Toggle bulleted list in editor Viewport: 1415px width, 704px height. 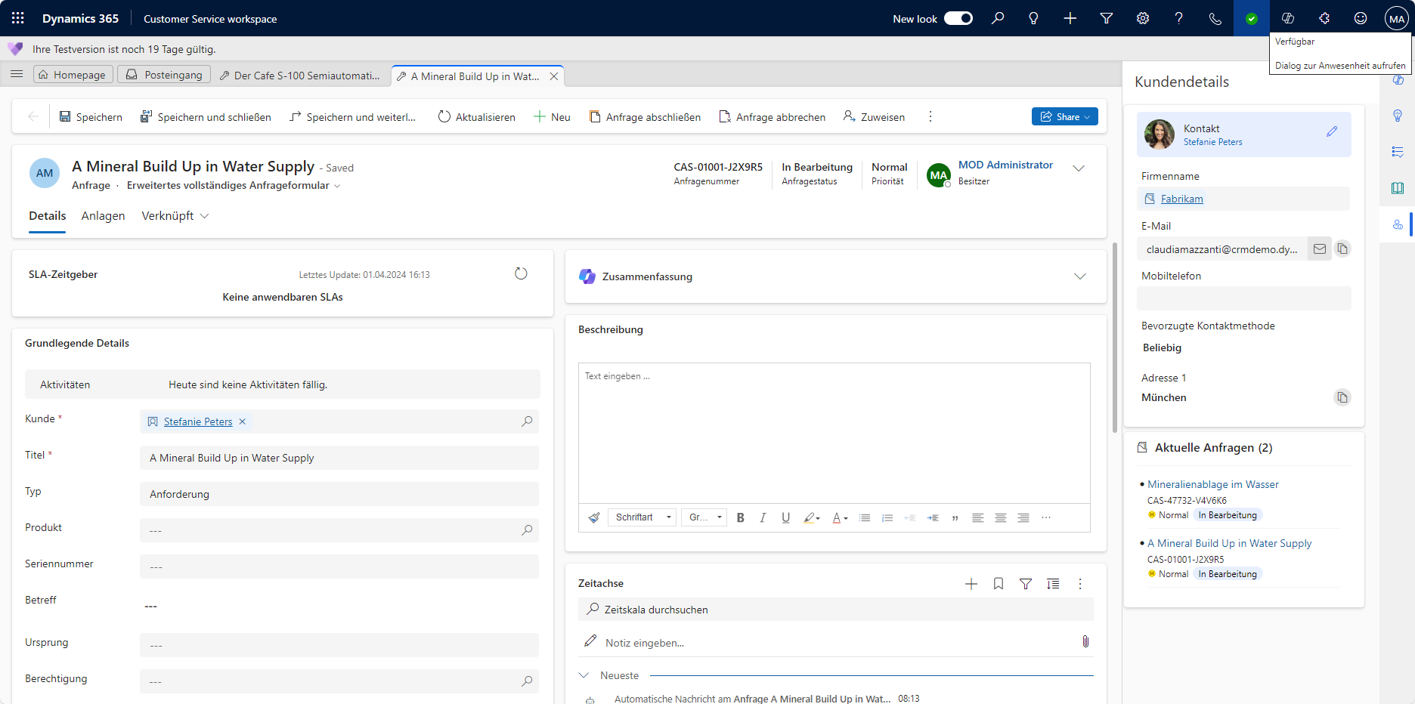point(865,517)
